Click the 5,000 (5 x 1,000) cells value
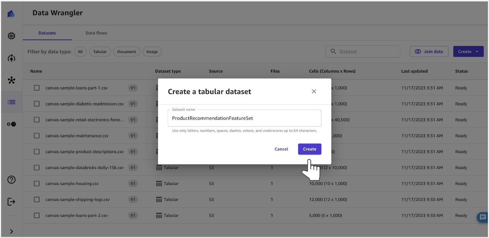Image resolution: width=489 pixels, height=238 pixels. pyautogui.click(x=325, y=215)
